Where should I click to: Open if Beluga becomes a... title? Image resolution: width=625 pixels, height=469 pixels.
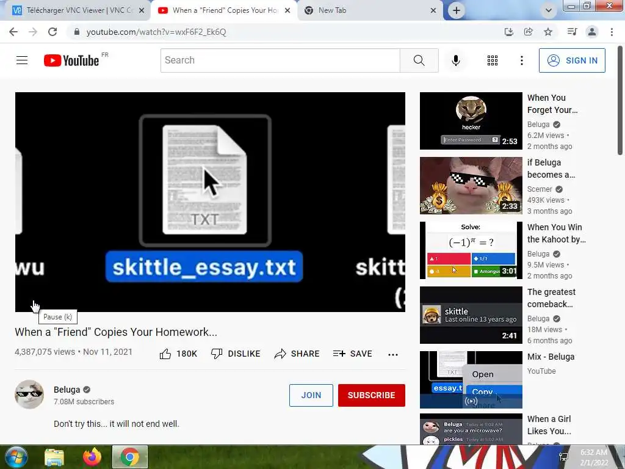click(x=551, y=169)
